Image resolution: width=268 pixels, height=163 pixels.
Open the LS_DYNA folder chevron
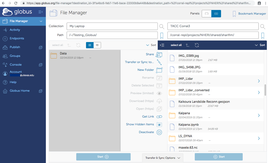tap(259, 138)
